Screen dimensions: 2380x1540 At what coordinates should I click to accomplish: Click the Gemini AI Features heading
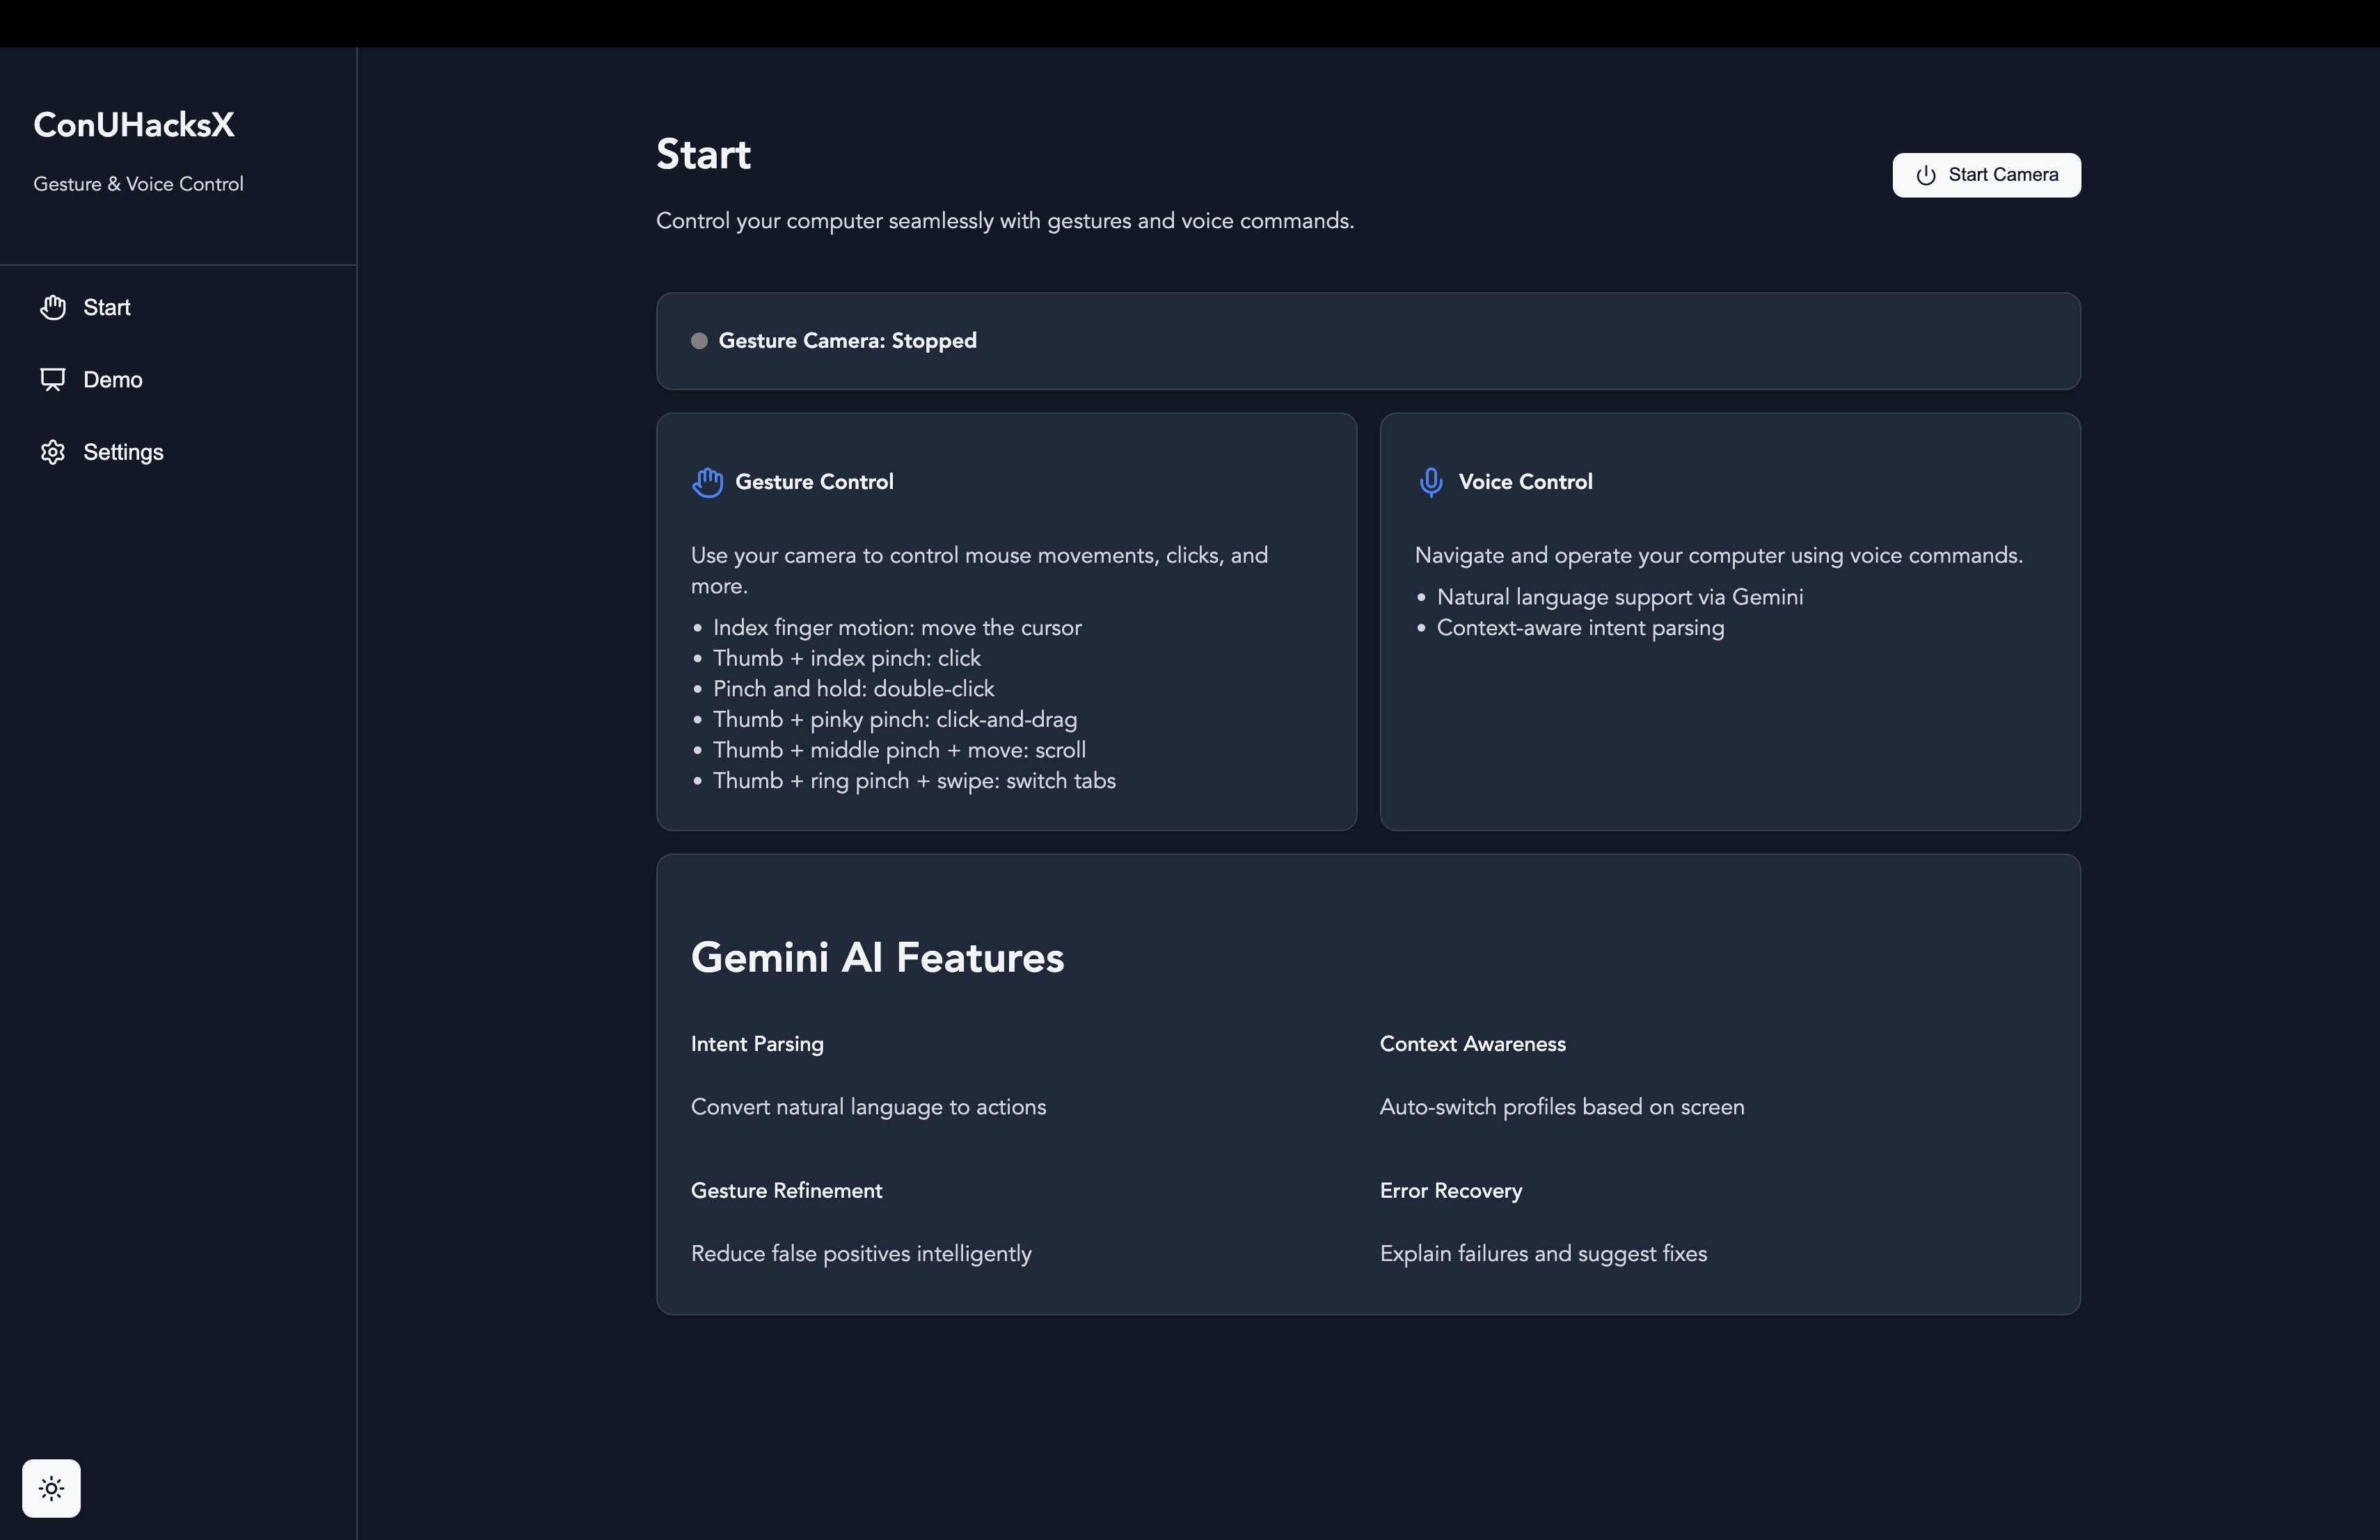[877, 957]
